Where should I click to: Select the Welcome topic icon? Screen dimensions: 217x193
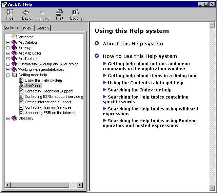pos(14,37)
